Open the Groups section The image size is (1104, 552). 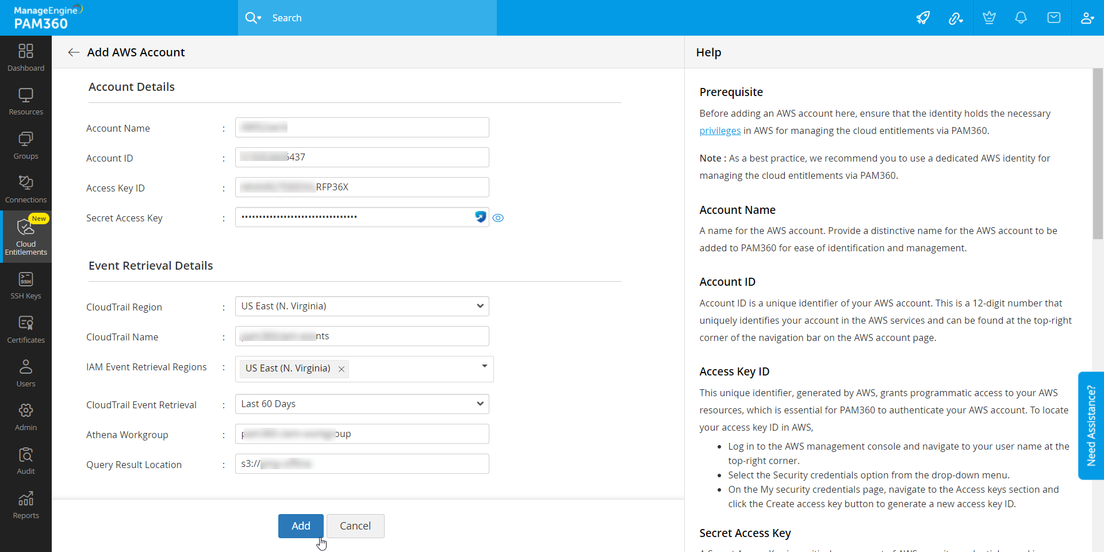coord(26,145)
